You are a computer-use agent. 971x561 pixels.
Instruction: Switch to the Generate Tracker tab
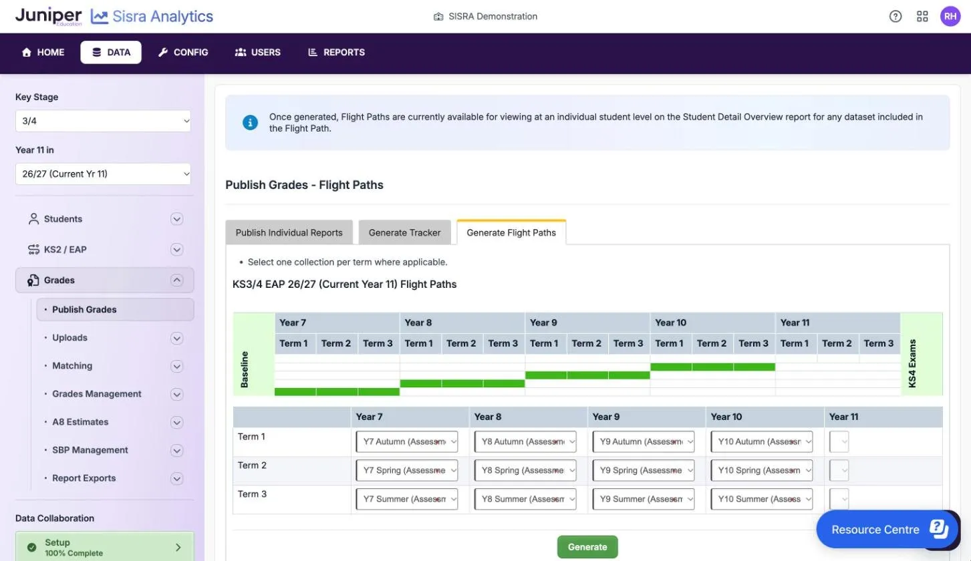click(x=404, y=232)
